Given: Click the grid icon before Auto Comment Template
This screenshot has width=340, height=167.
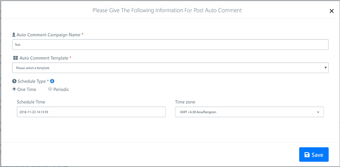Looking at the screenshot, I should point(15,58).
